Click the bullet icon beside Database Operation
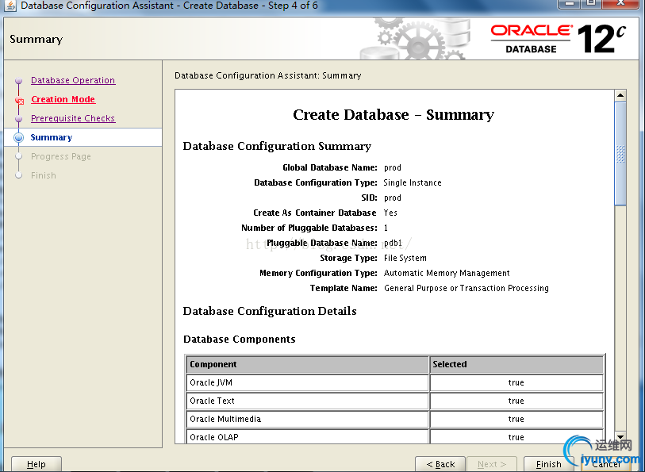645x472 pixels. (x=19, y=81)
